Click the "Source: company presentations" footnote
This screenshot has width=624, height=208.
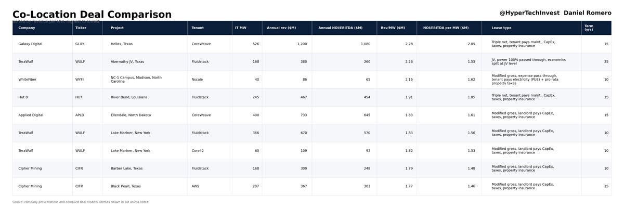click(x=81, y=202)
